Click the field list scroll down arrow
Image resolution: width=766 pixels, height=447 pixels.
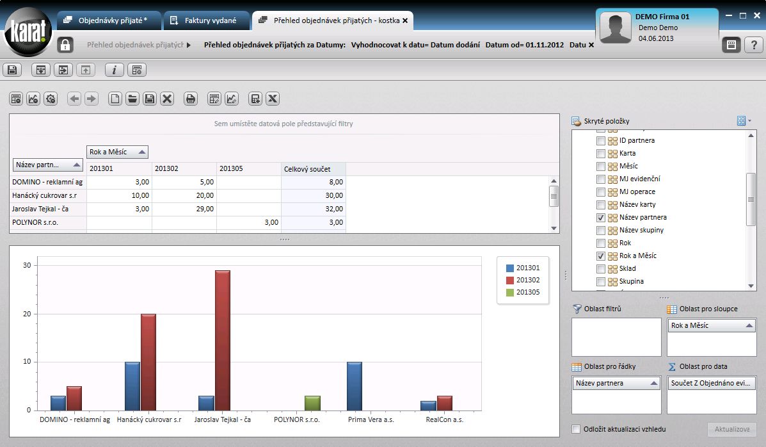click(x=751, y=286)
